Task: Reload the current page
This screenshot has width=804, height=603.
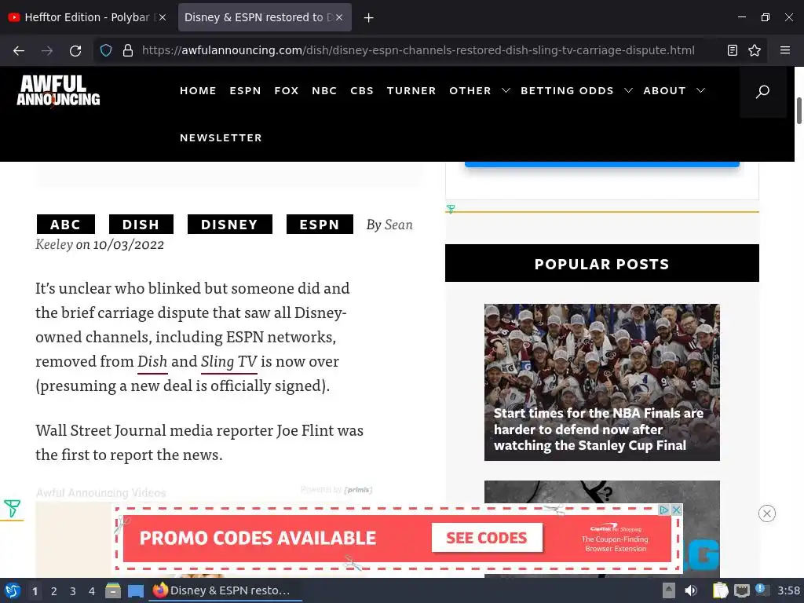Action: pos(75,50)
